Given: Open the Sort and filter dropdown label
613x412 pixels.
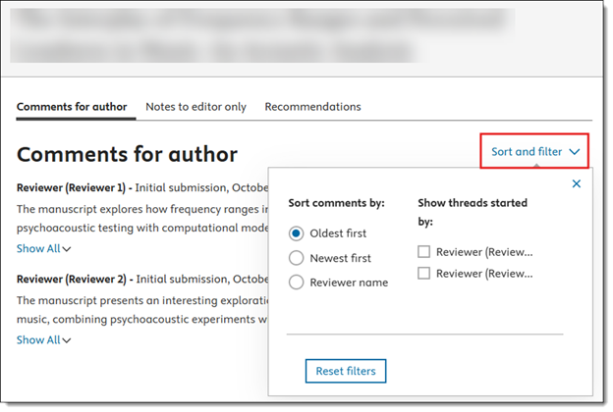Looking at the screenshot, I should (527, 152).
